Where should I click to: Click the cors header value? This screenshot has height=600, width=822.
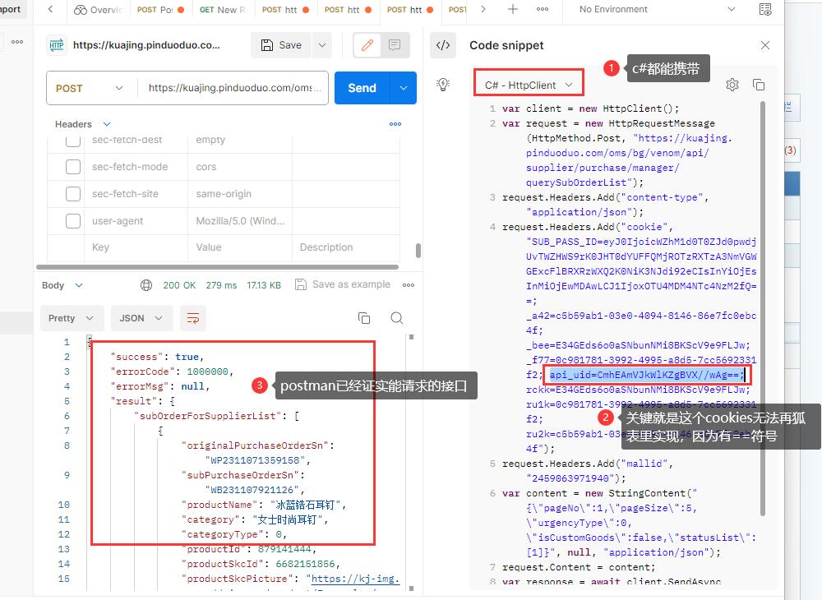point(206,167)
